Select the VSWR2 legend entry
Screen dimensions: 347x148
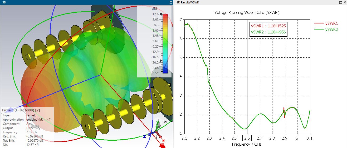[326, 29]
